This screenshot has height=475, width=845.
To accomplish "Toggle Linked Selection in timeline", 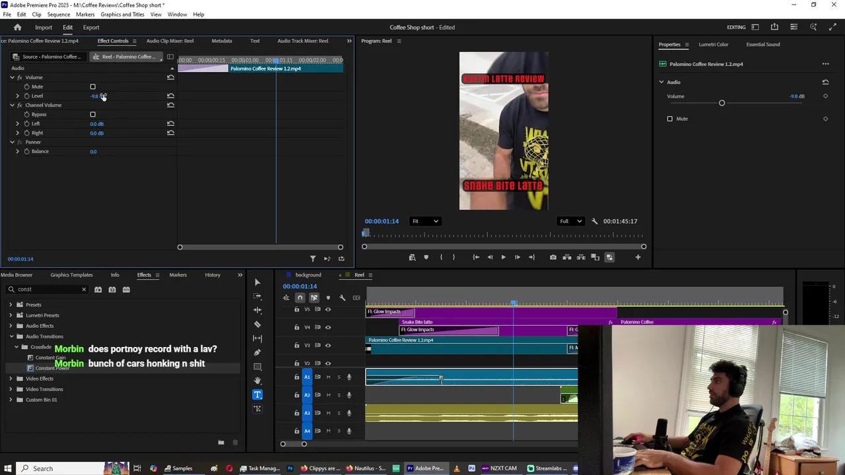I will click(x=314, y=298).
